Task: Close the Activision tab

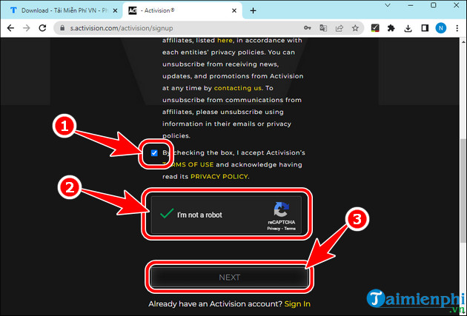Action: [x=234, y=10]
